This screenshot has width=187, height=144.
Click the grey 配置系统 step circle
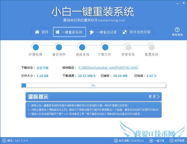pyautogui.click(x=151, y=47)
